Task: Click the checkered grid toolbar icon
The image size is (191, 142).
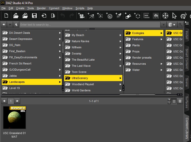Action: point(156,16)
